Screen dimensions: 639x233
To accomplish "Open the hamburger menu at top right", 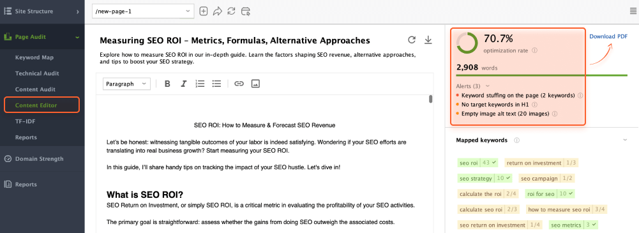I will pyautogui.click(x=633, y=11).
